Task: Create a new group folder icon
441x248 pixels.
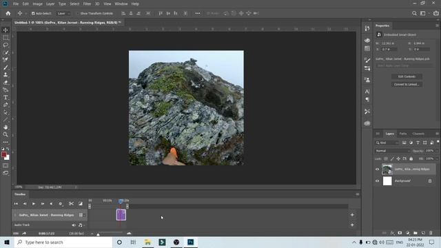Action: 416,233
